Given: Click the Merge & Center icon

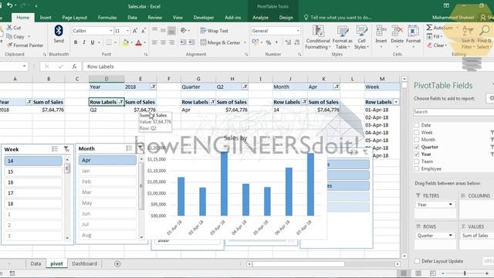Looking at the screenshot, I should (x=203, y=42).
